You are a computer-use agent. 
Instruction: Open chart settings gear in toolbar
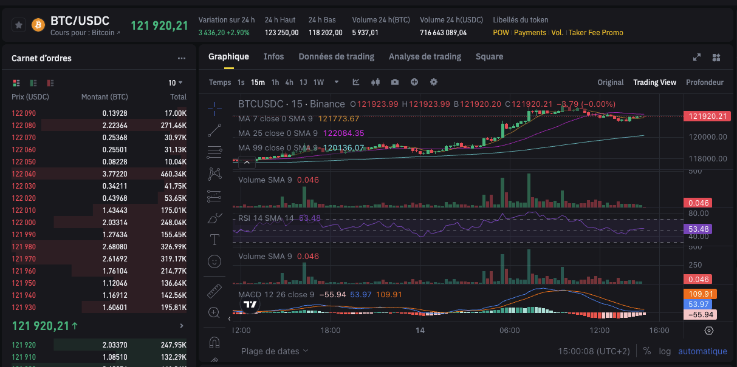pyautogui.click(x=434, y=82)
